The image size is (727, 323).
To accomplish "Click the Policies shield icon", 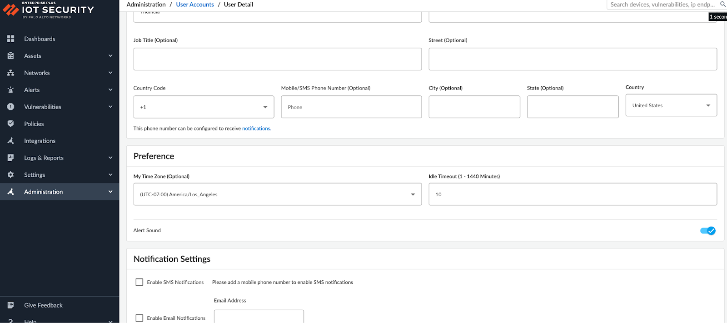I will coord(11,124).
